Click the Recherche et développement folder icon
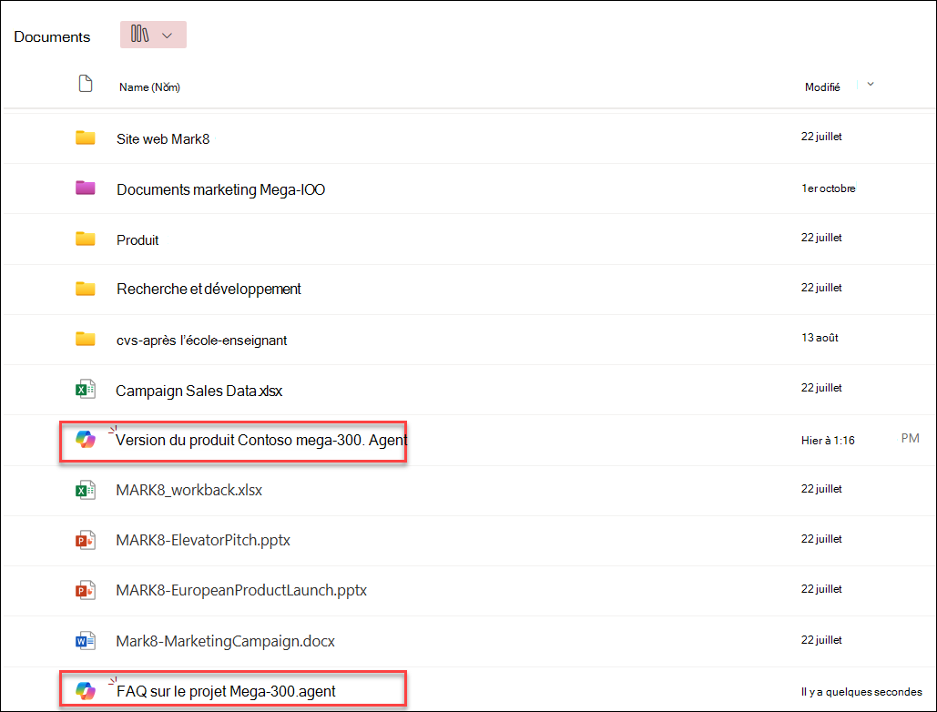This screenshot has width=937, height=712. (86, 290)
